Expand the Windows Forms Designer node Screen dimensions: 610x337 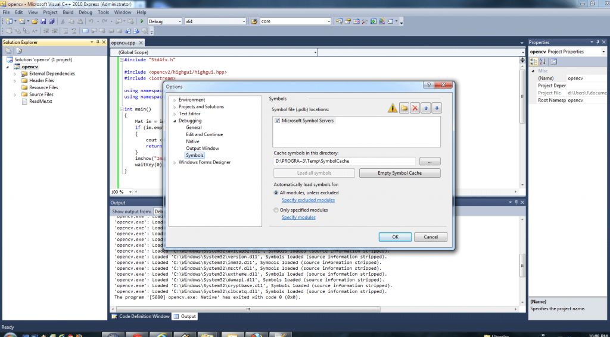[175, 162]
